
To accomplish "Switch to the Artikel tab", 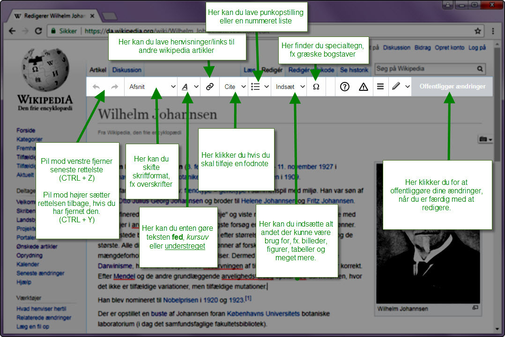I will (97, 70).
